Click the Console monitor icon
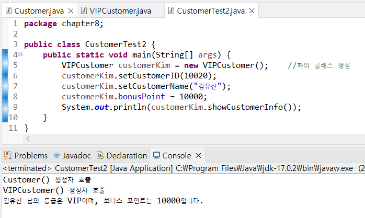 tap(156, 155)
